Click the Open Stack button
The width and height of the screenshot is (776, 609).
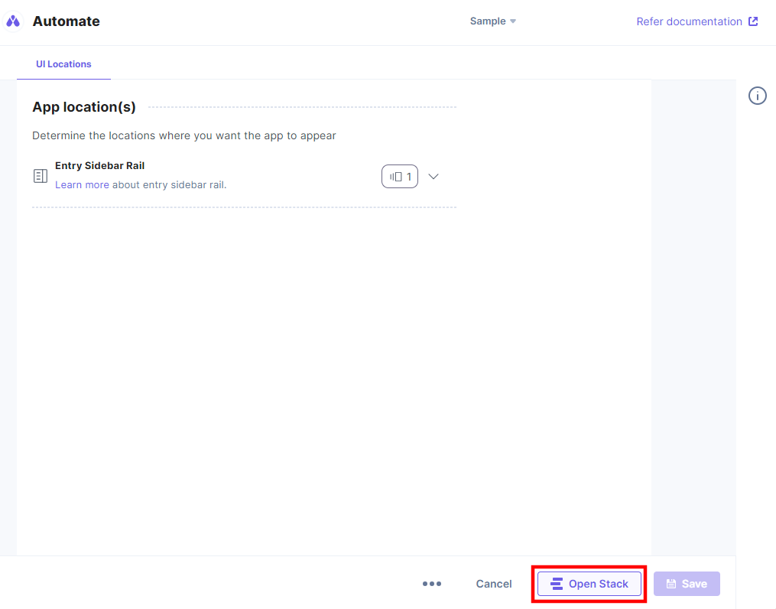pyautogui.click(x=589, y=584)
